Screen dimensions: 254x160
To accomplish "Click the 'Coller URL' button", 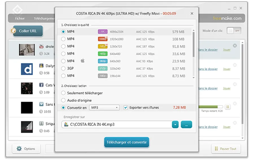I will click(x=28, y=31).
